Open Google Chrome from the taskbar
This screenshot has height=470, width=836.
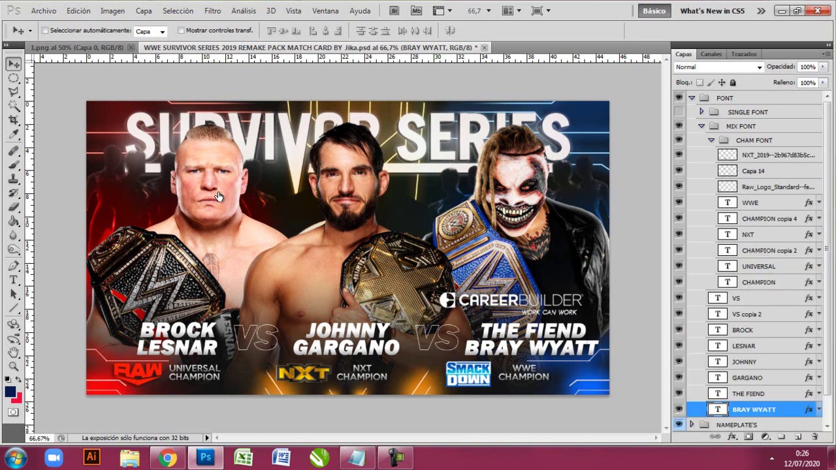click(x=168, y=458)
